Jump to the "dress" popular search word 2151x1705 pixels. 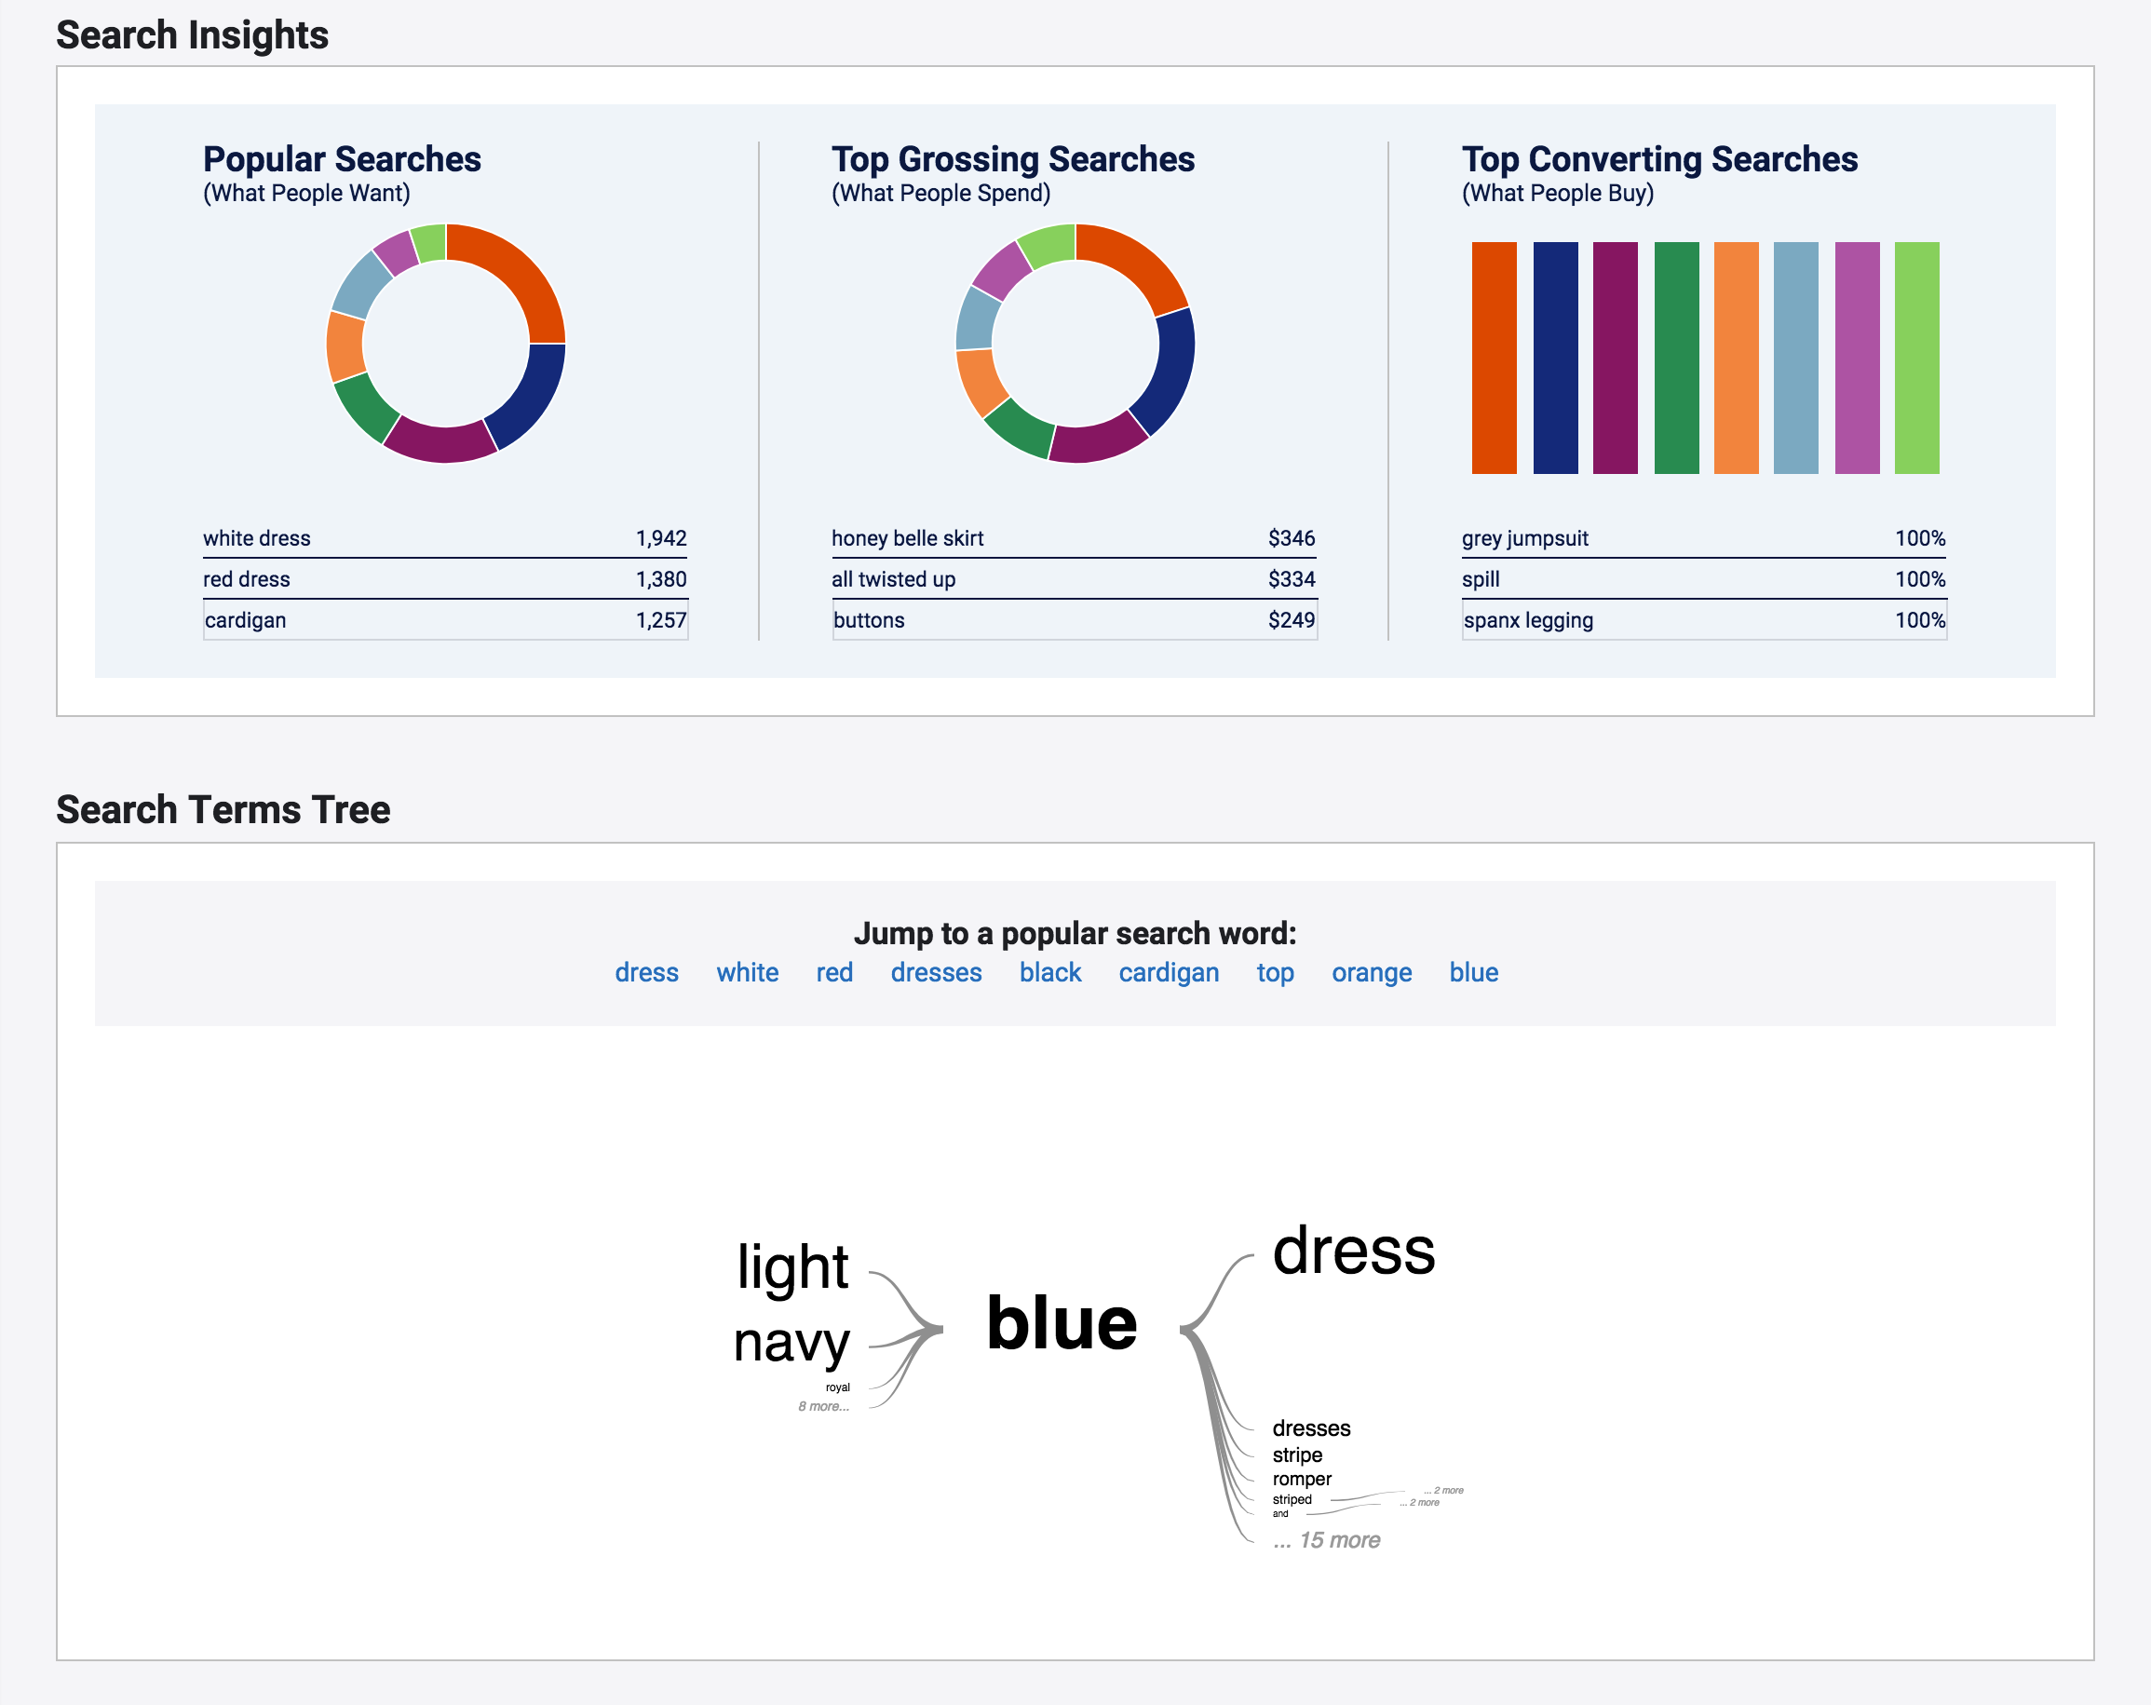(646, 973)
